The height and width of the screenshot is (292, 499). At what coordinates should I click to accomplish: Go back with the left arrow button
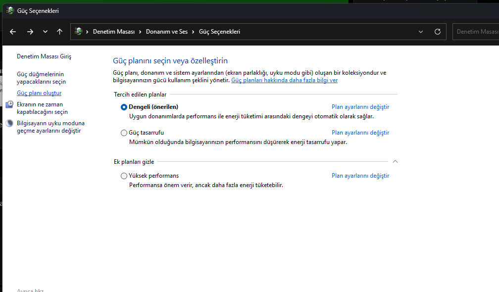[x=13, y=32]
